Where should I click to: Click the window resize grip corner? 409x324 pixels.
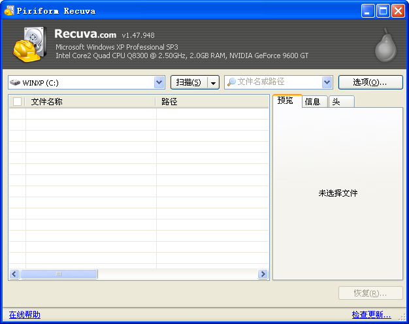pyautogui.click(x=402, y=317)
